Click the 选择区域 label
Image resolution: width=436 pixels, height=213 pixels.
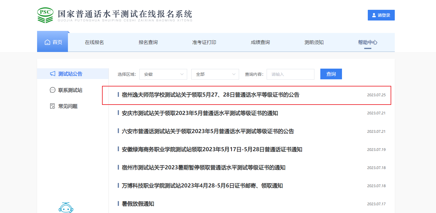tap(127, 74)
